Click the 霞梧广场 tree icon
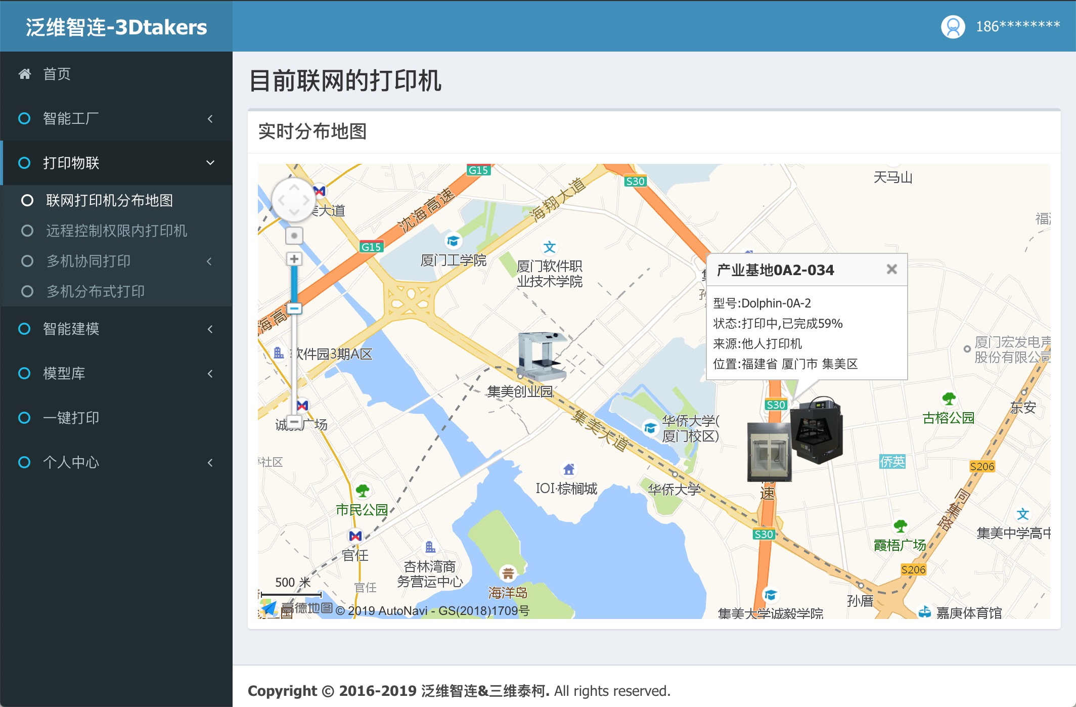 (900, 526)
